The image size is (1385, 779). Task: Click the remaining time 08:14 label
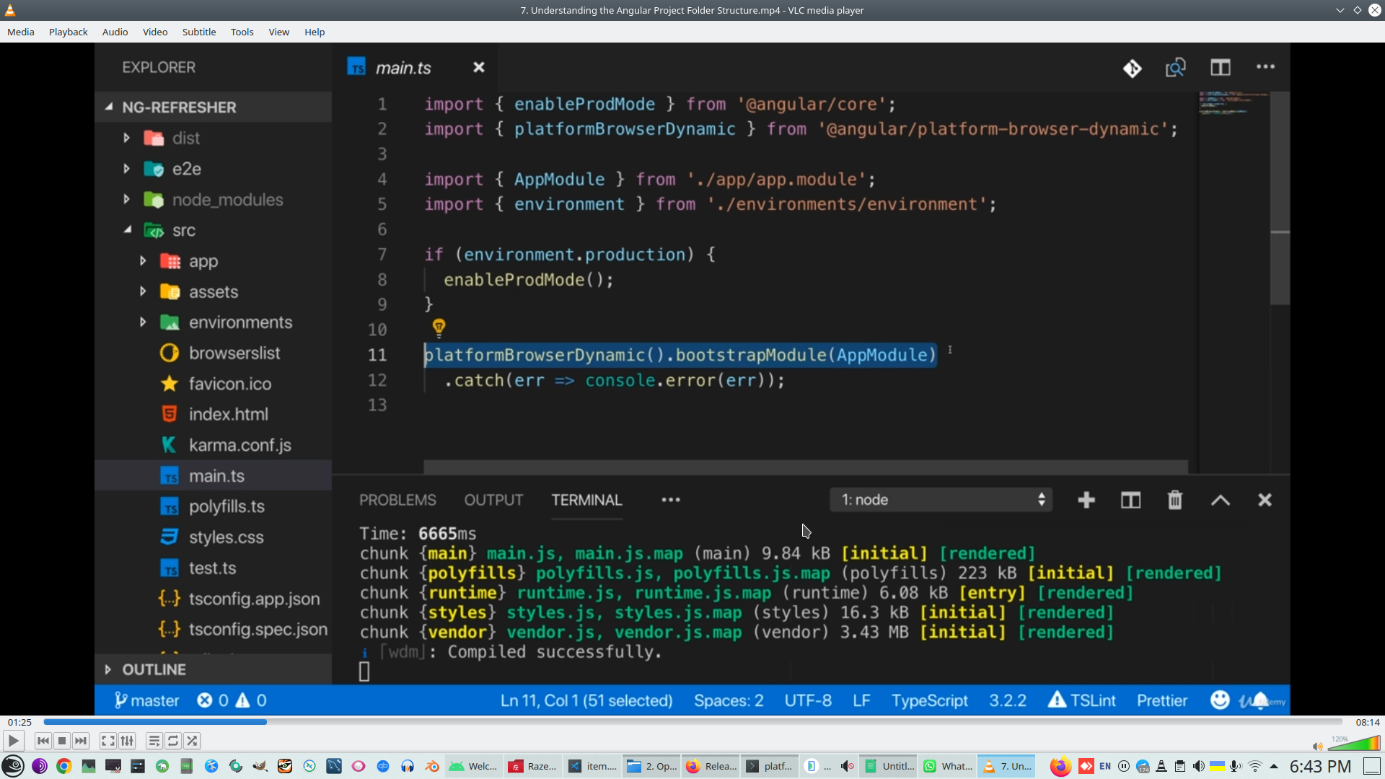coord(1367,722)
